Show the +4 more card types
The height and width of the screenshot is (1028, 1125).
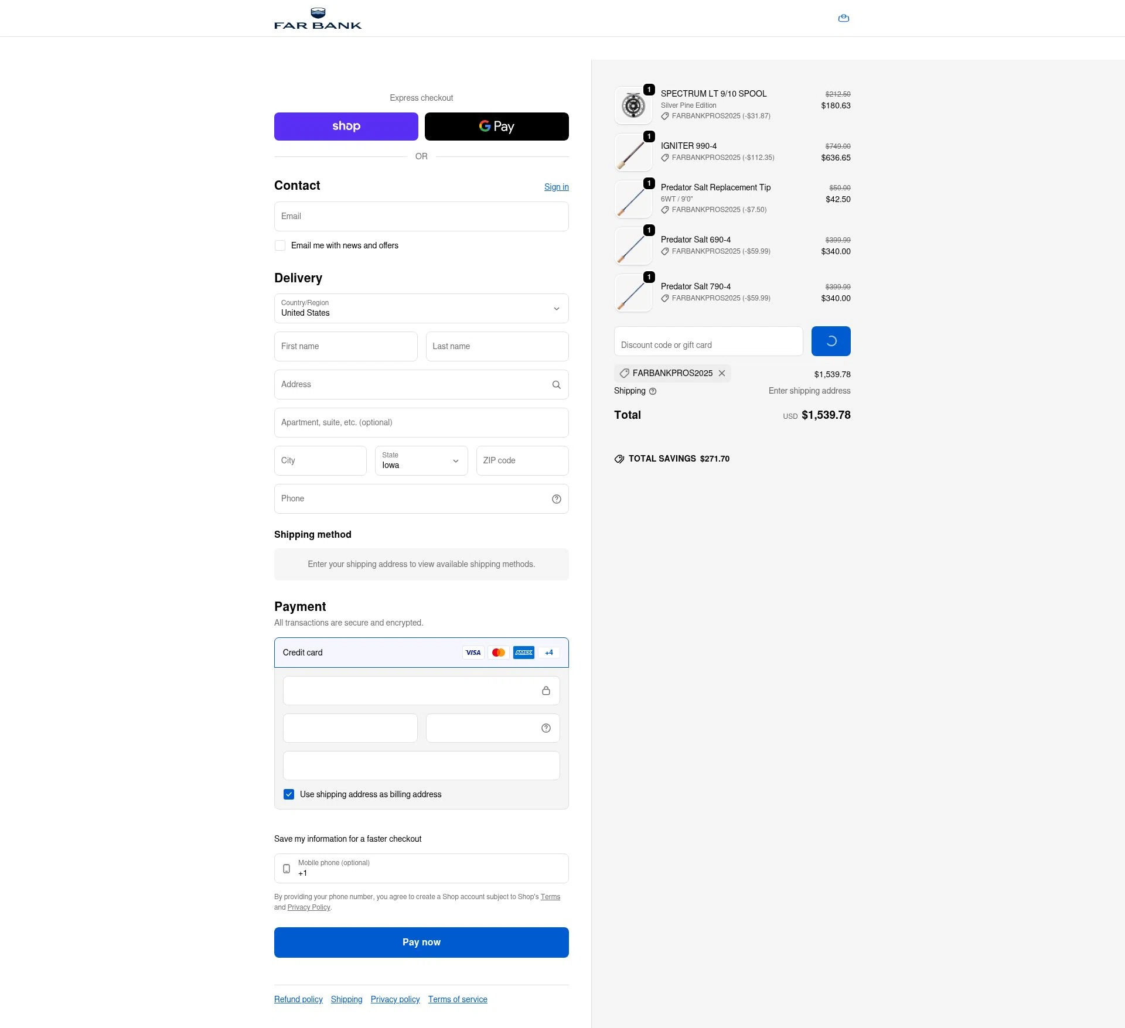[549, 653]
